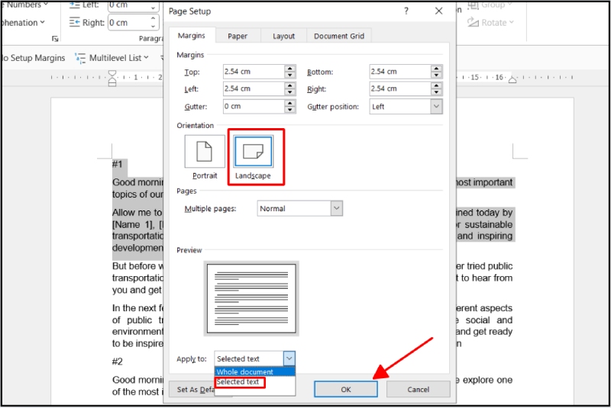The height and width of the screenshot is (408, 611).
Task: Choose Selected text in Apply to list
Action: [238, 382]
